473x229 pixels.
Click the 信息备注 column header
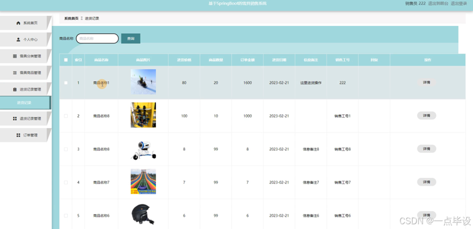click(x=311, y=60)
